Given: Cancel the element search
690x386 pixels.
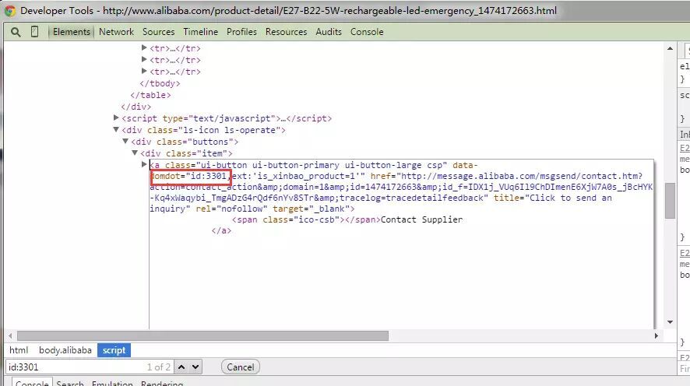Looking at the screenshot, I should pos(240,367).
